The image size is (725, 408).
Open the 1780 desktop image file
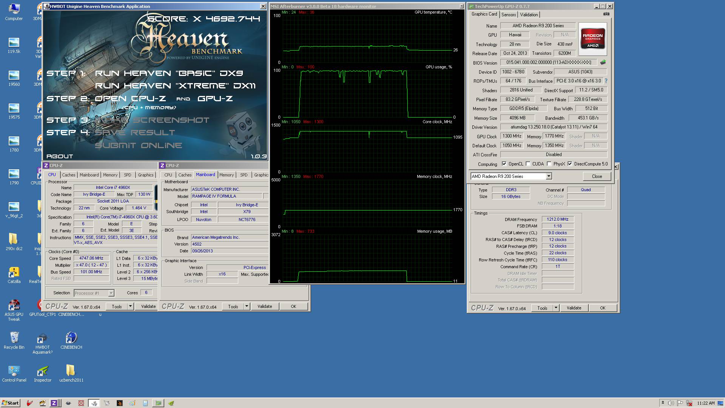[x=14, y=144]
